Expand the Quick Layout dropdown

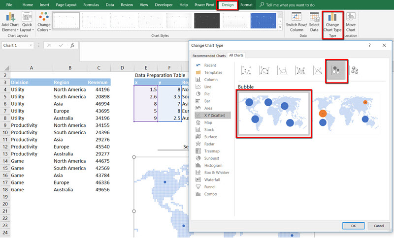pos(27,21)
